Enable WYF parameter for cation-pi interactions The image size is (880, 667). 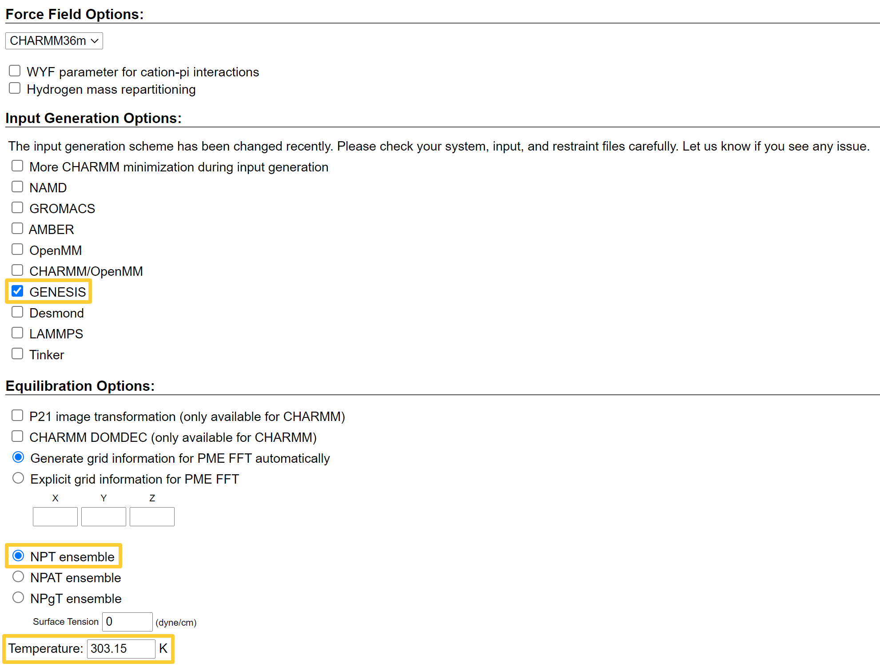tap(15, 71)
